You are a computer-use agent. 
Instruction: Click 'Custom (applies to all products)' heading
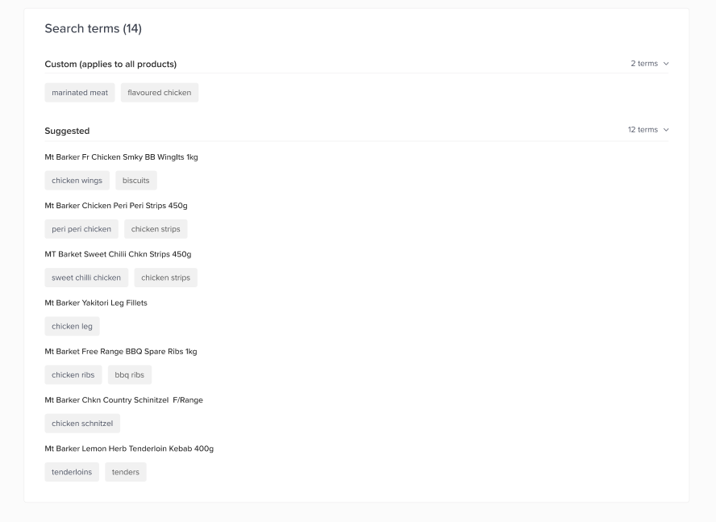110,65
